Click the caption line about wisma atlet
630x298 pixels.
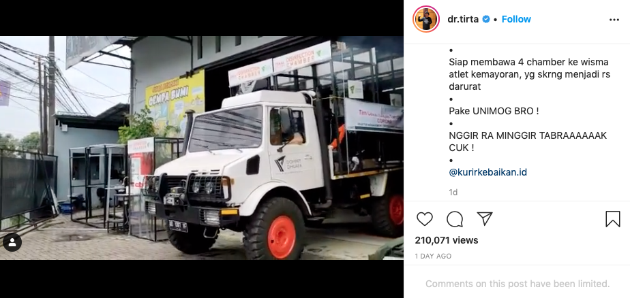(x=530, y=74)
